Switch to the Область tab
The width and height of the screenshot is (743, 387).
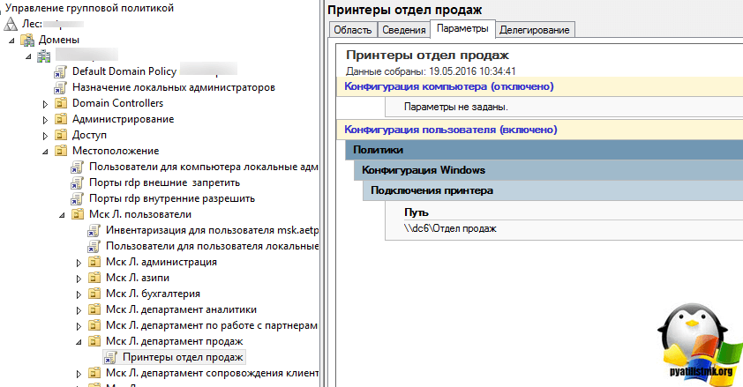(x=352, y=30)
